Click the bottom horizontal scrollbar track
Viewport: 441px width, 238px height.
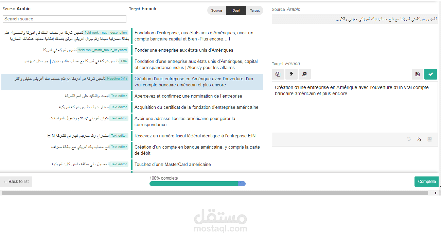(x=215, y=193)
